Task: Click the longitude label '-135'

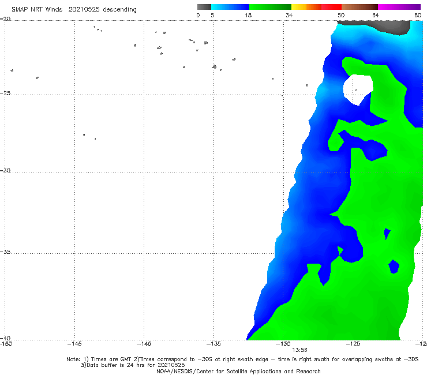Action: point(213,344)
